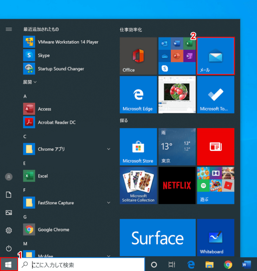Open Task View from the taskbar

click(172, 265)
